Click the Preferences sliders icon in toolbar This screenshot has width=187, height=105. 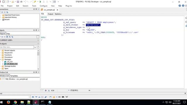[55, 2]
